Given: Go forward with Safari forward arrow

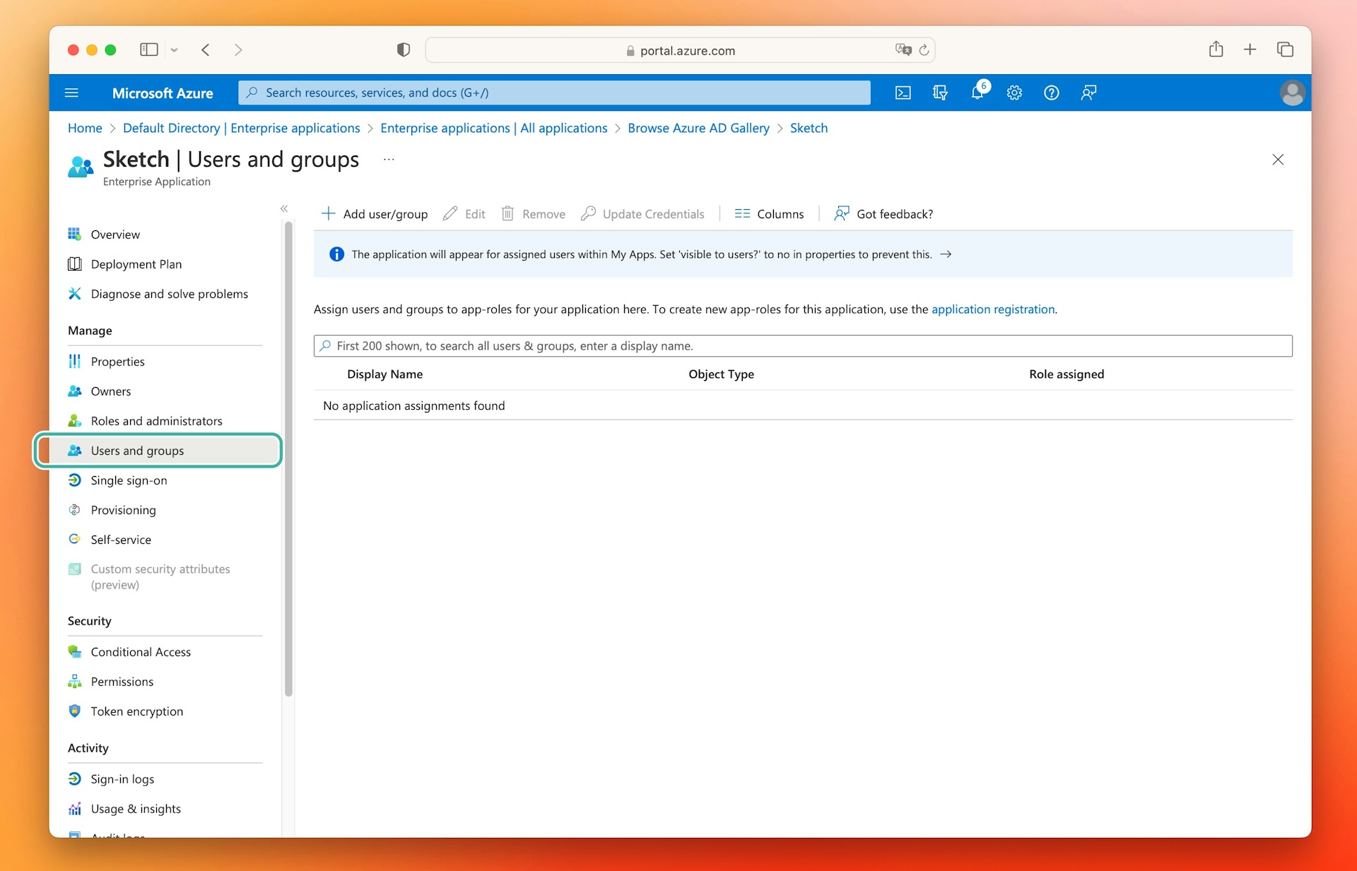Looking at the screenshot, I should pyautogui.click(x=238, y=49).
